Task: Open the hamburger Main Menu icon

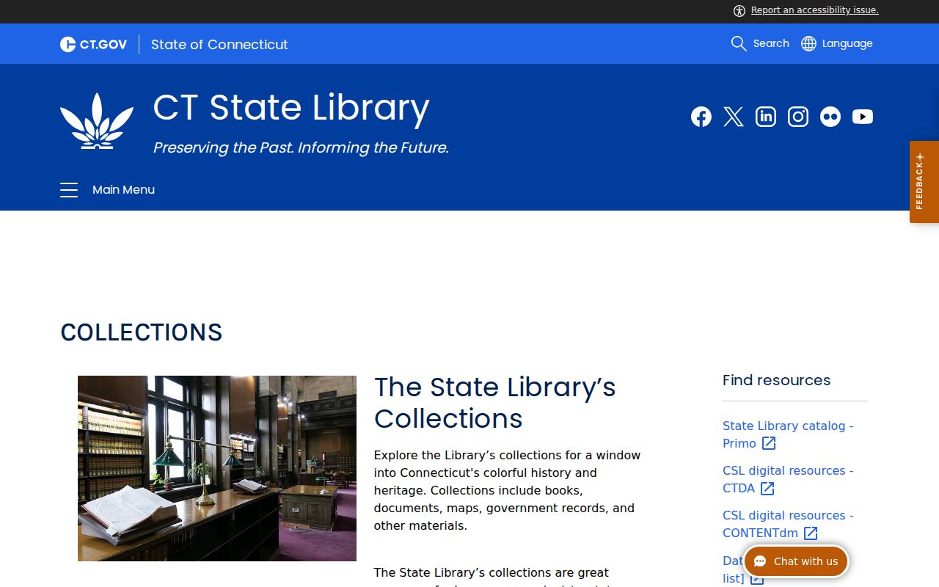Action: pos(69,190)
